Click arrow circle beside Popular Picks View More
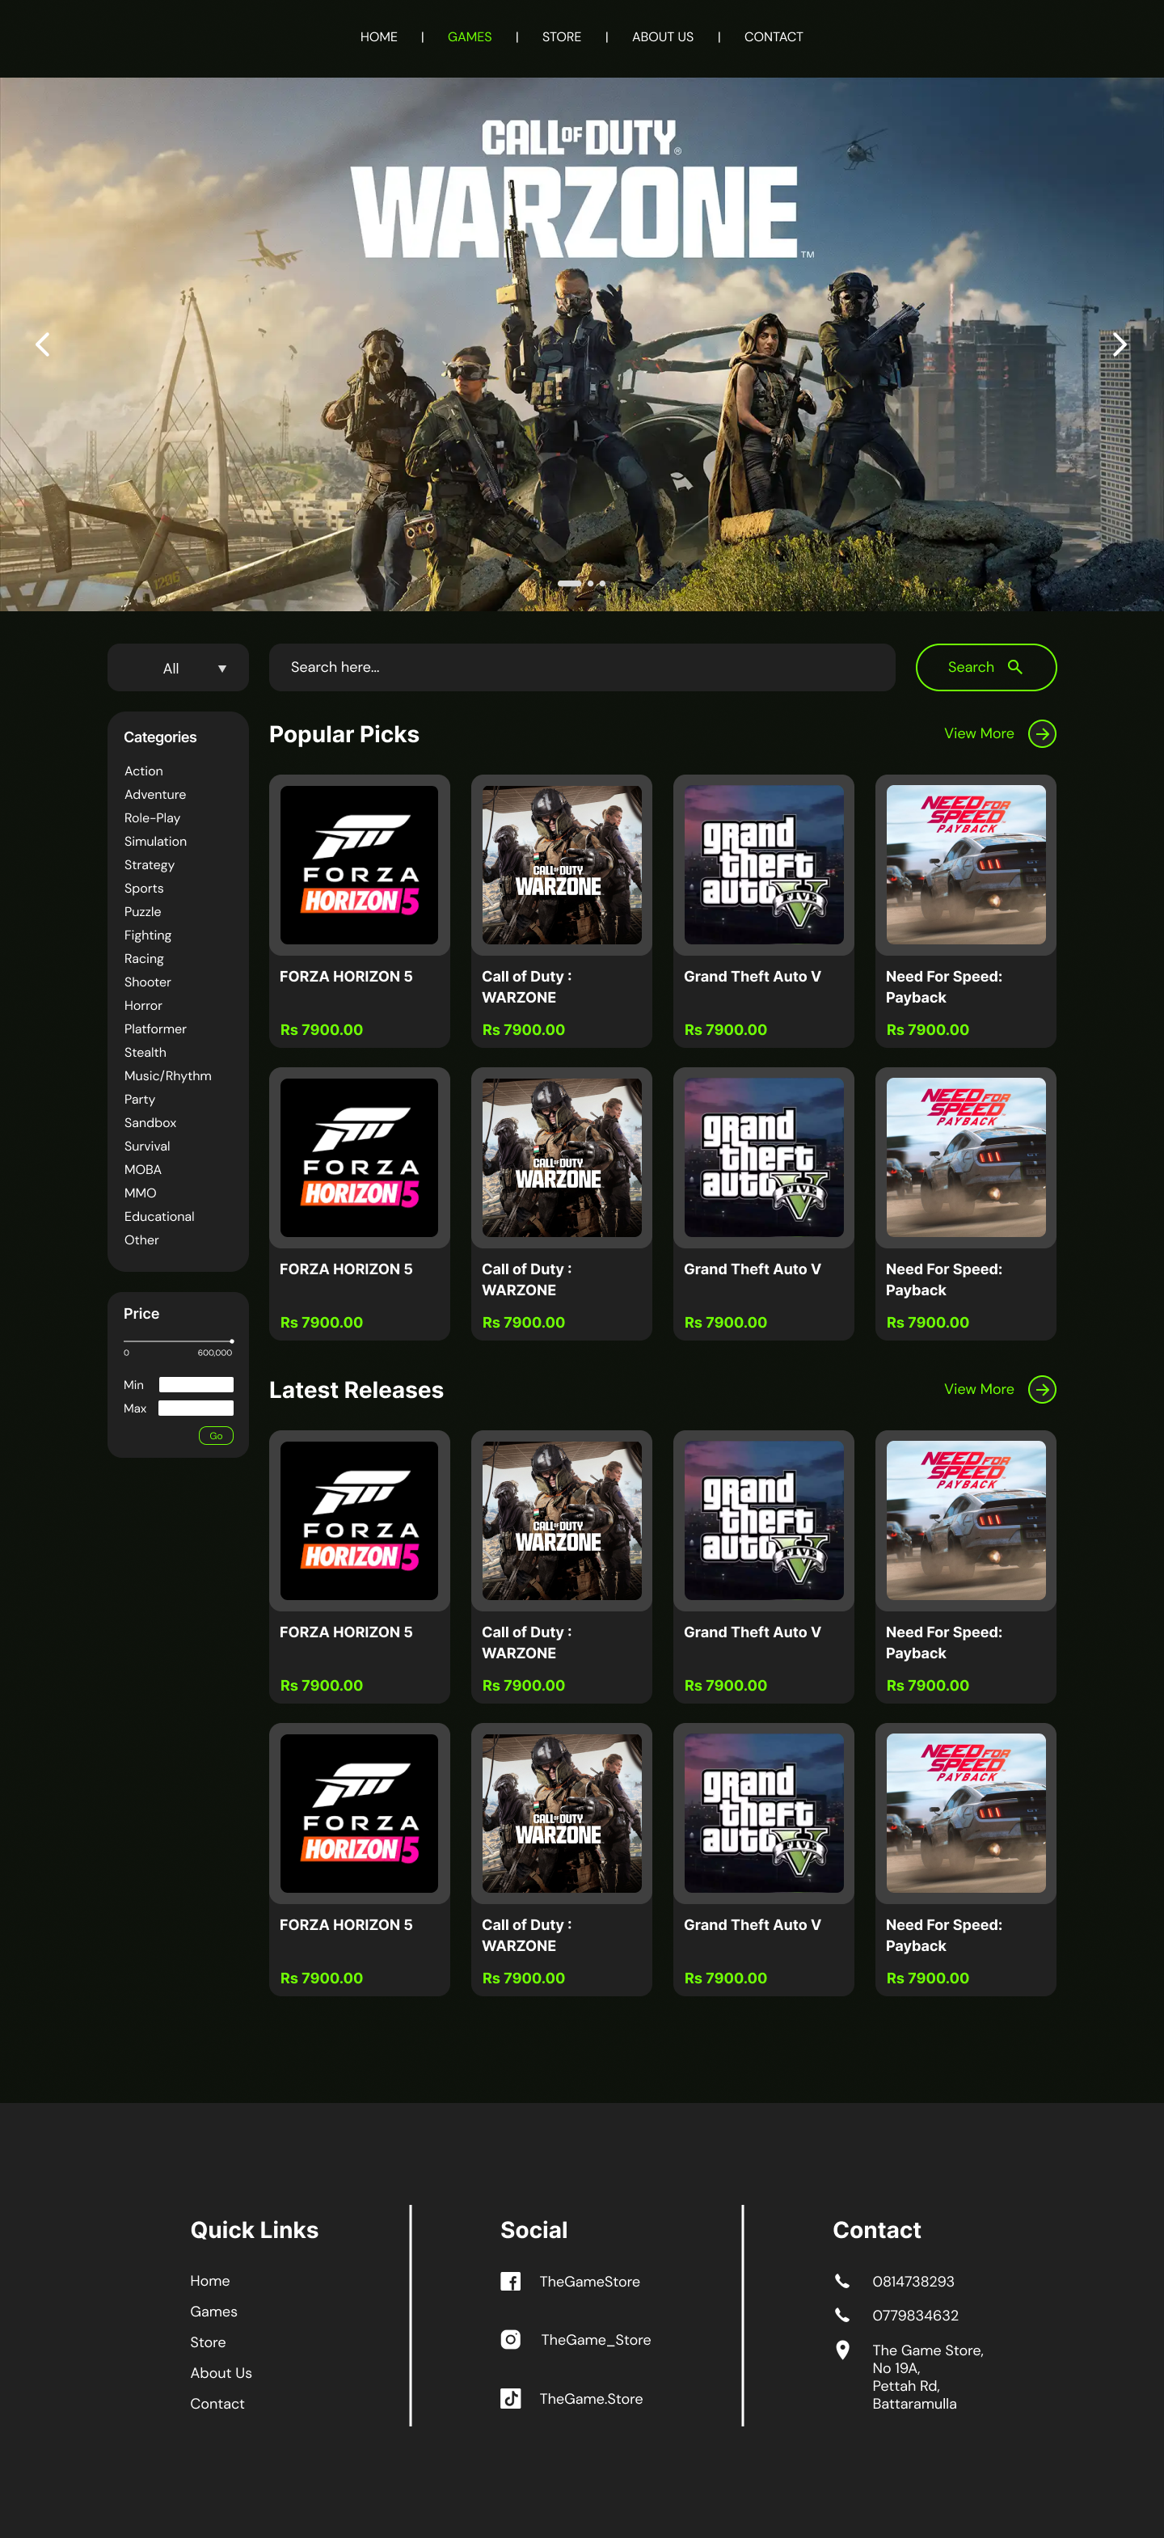The width and height of the screenshot is (1164, 2538). click(1042, 734)
